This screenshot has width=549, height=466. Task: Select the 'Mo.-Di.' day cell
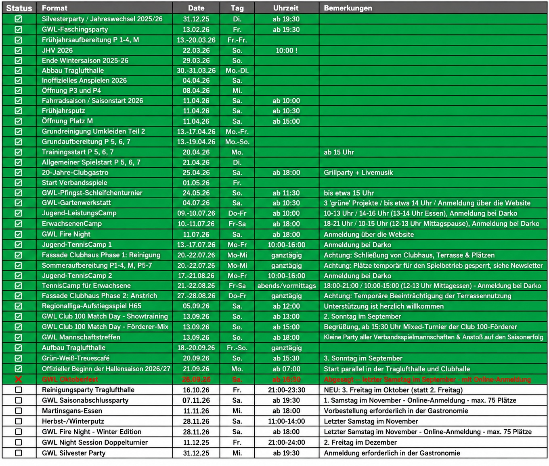tap(237, 71)
